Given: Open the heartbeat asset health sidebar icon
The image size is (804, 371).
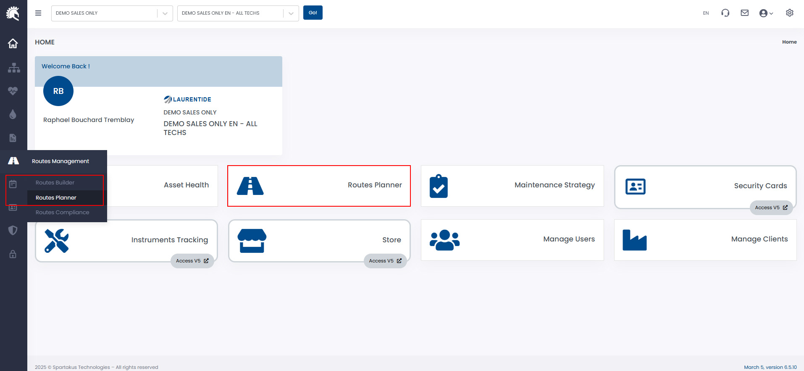Looking at the screenshot, I should click(x=13, y=91).
